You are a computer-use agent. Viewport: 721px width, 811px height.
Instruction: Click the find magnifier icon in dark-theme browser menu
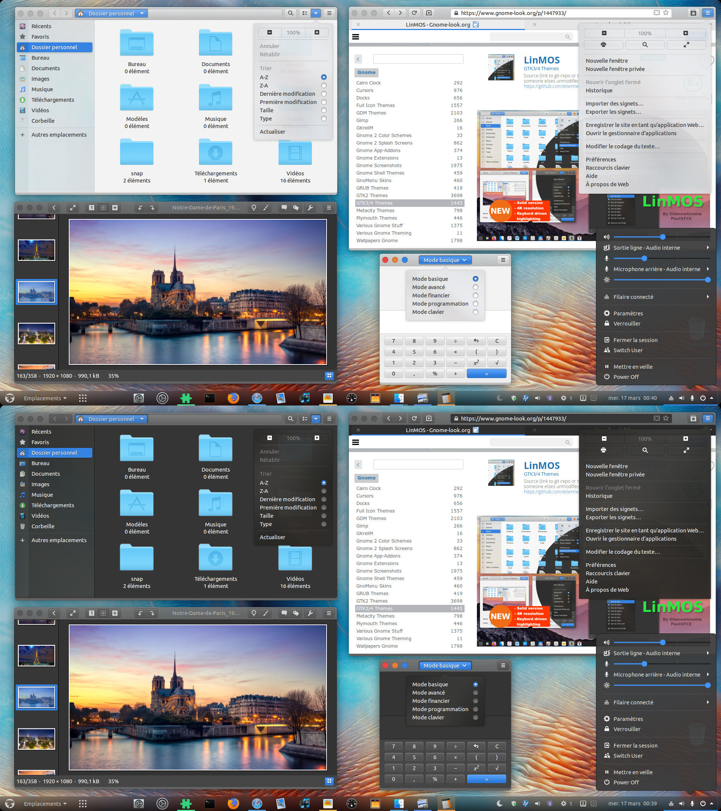pyautogui.click(x=645, y=450)
